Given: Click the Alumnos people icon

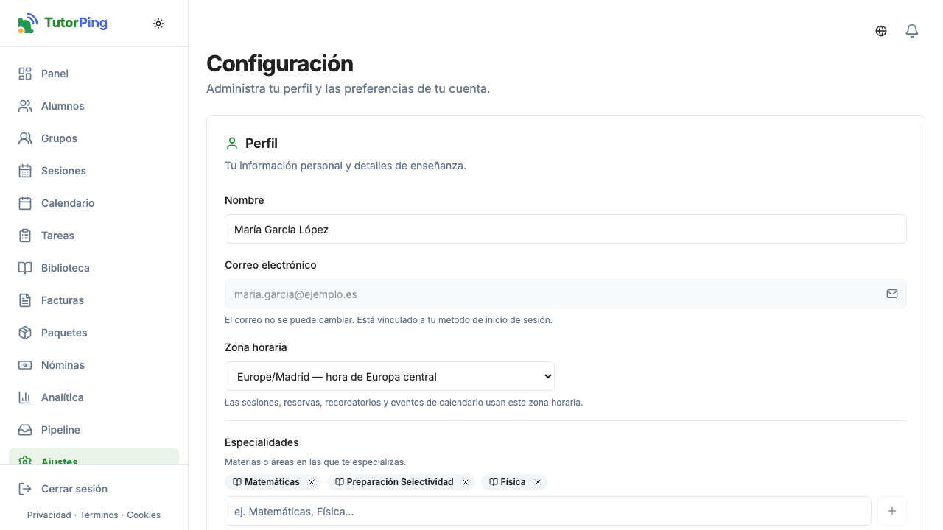Looking at the screenshot, I should (x=25, y=106).
